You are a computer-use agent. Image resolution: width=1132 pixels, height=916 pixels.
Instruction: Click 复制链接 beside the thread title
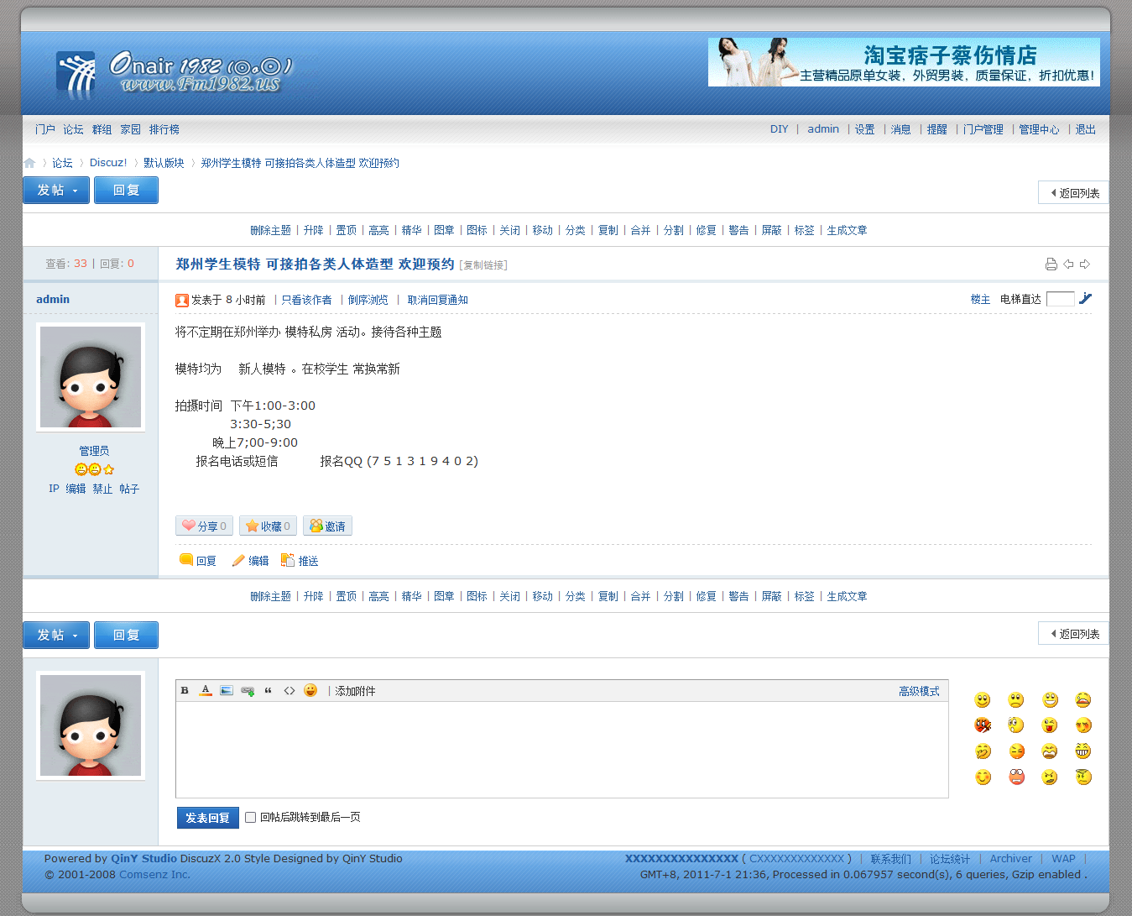pyautogui.click(x=485, y=265)
